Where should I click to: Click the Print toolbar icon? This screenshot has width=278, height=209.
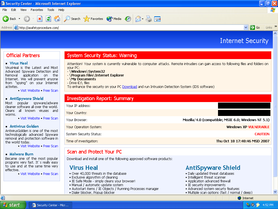point(149,19)
